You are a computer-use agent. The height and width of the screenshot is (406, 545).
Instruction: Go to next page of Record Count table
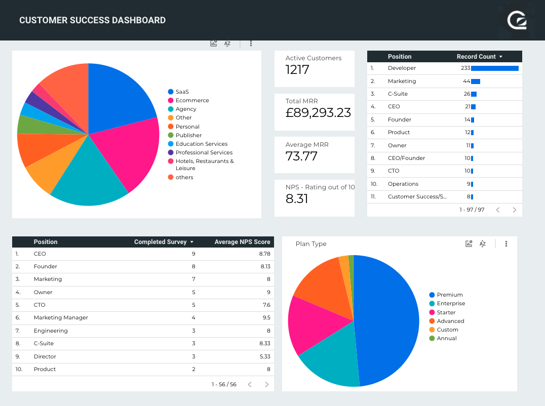tap(514, 210)
